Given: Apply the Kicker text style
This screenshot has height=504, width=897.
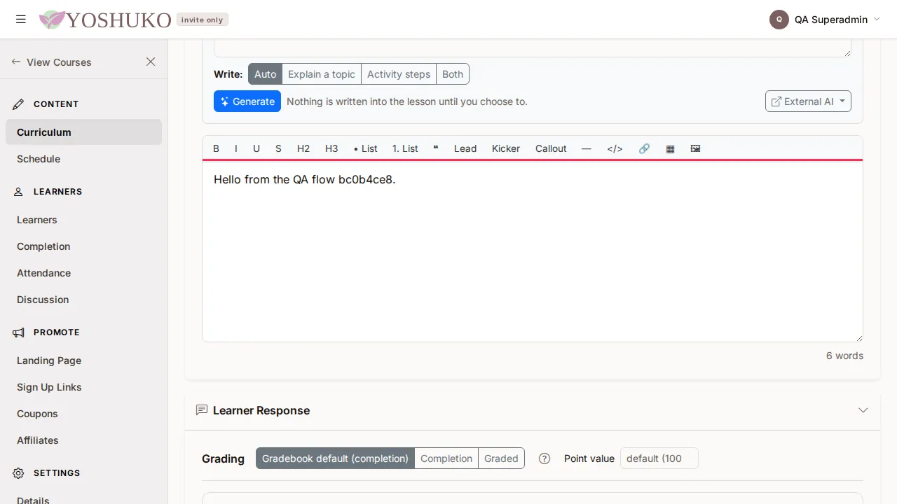Looking at the screenshot, I should coord(506,148).
